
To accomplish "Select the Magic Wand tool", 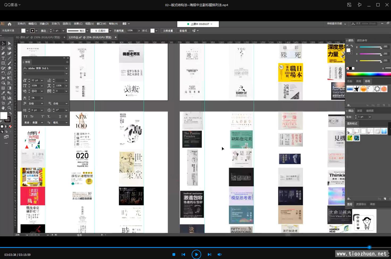I will click(x=3, y=48).
